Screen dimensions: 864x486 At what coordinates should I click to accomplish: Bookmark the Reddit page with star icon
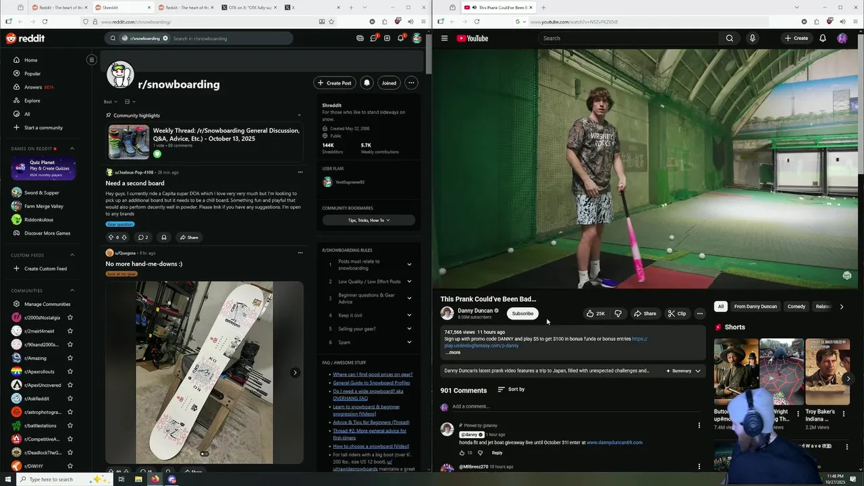pos(331,22)
